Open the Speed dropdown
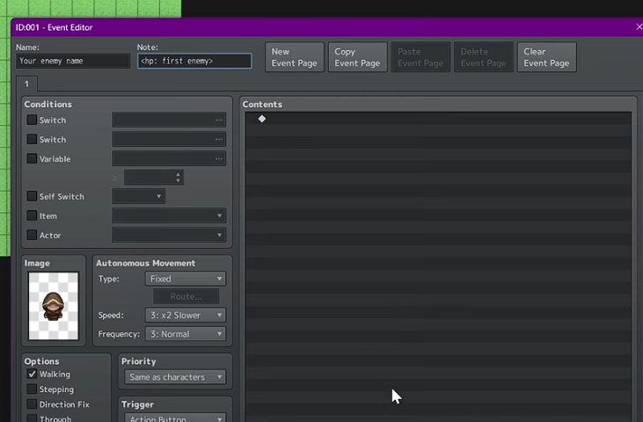Image resolution: width=643 pixels, height=422 pixels. click(x=185, y=315)
